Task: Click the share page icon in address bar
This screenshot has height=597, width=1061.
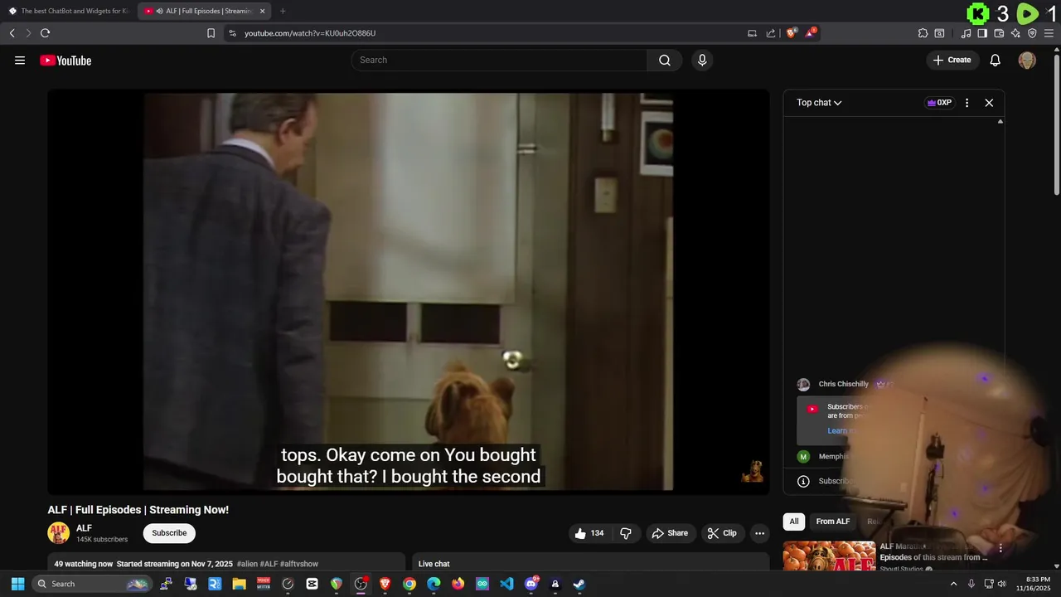Action: (771, 33)
